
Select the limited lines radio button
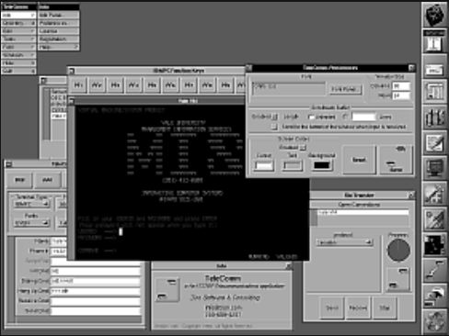pos(346,117)
